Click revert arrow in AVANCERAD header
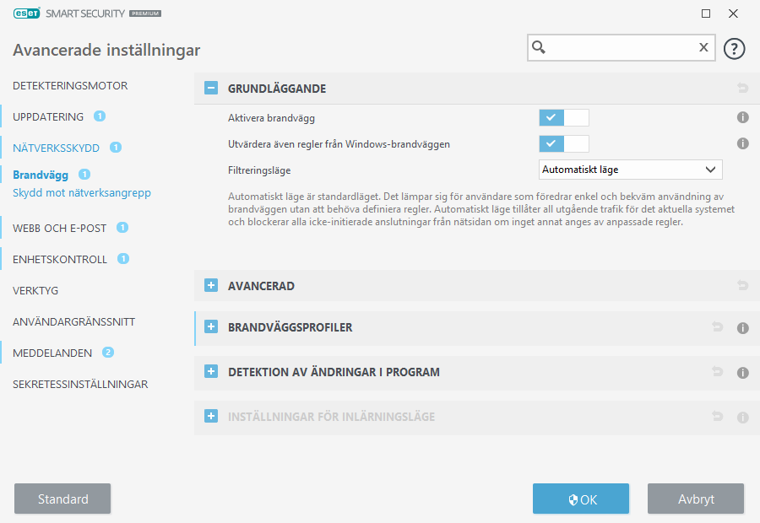The height and width of the screenshot is (523, 760). click(x=742, y=285)
